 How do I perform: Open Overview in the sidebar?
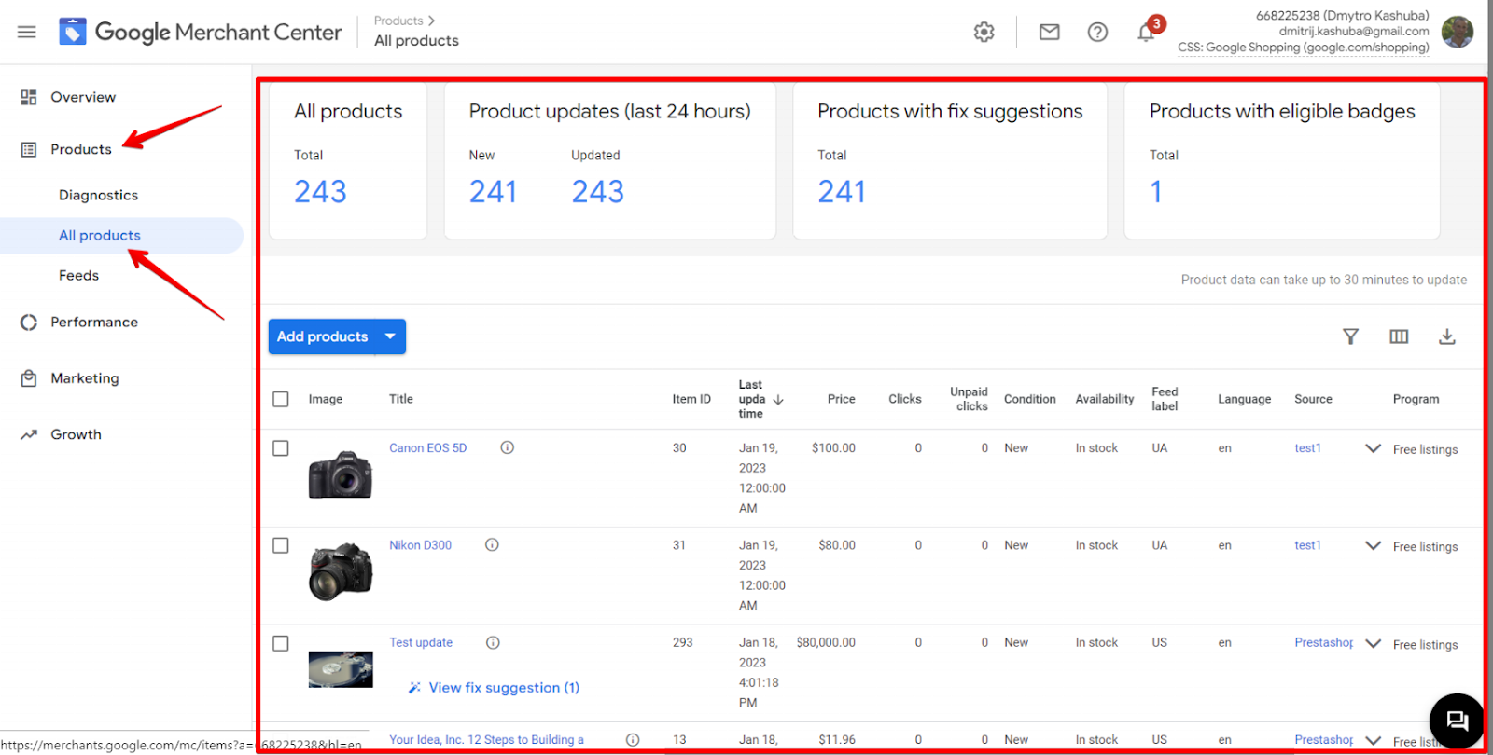pos(83,97)
